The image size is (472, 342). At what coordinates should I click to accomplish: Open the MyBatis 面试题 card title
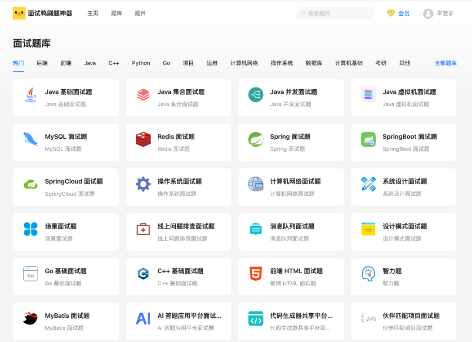67,316
